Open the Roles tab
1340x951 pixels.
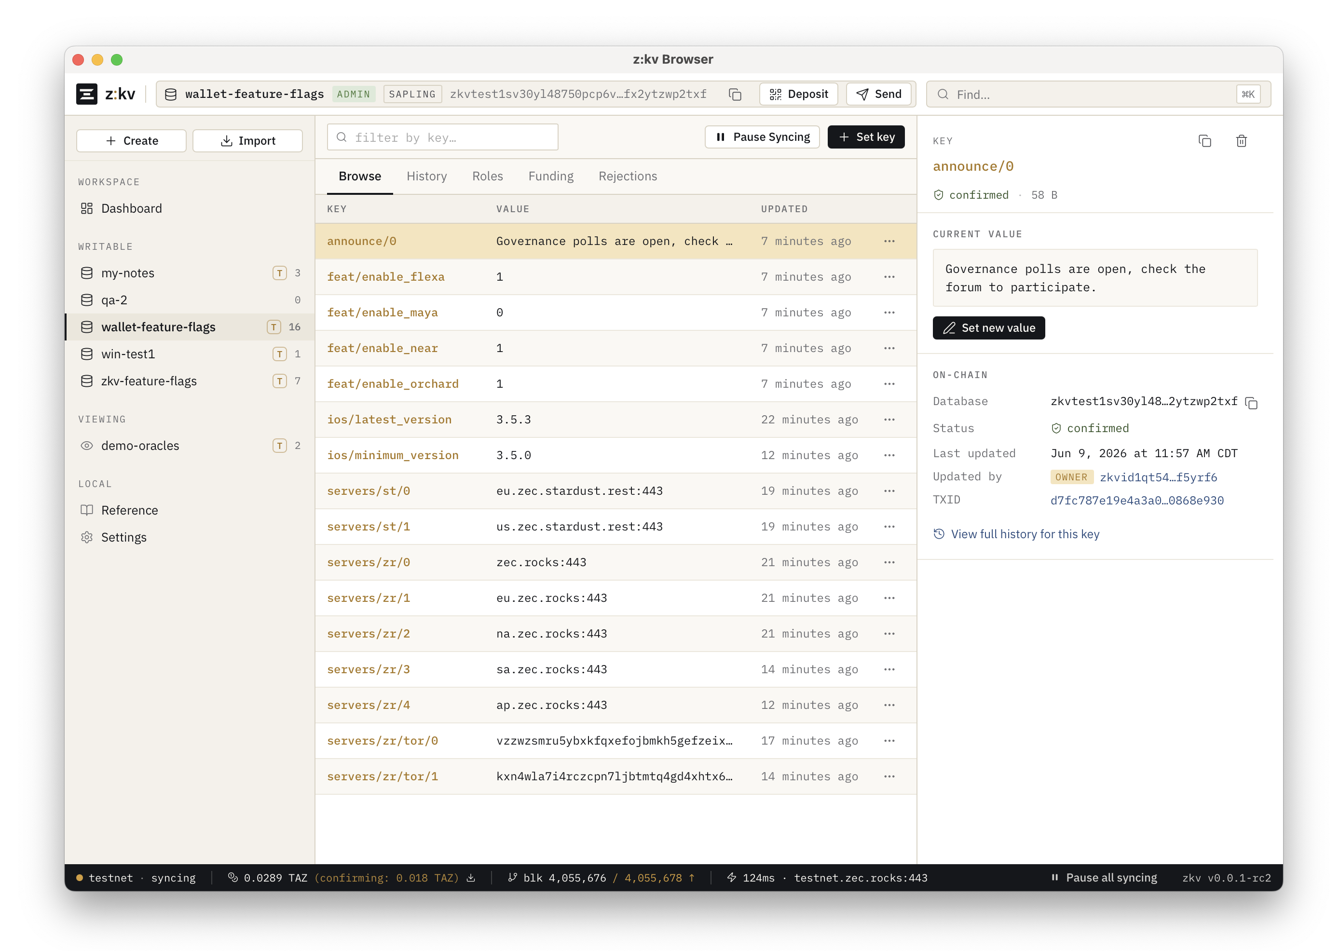[x=487, y=177]
